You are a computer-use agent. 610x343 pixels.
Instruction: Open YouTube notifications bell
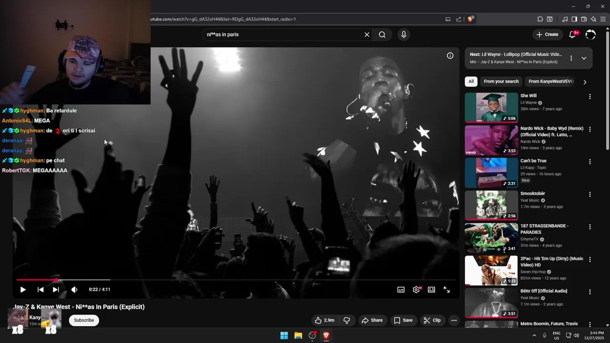click(573, 35)
